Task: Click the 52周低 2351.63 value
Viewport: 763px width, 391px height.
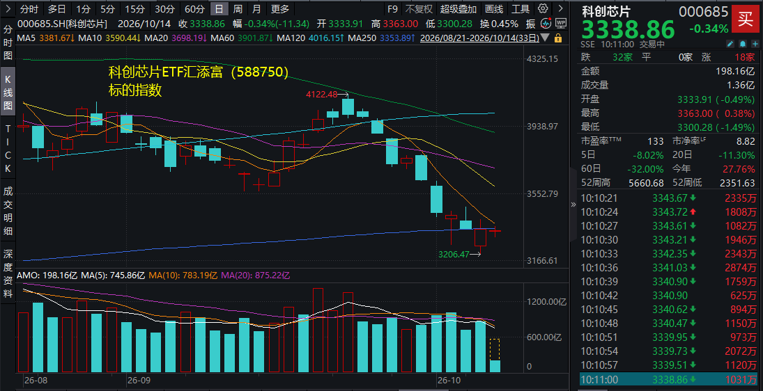Action: 737,183
